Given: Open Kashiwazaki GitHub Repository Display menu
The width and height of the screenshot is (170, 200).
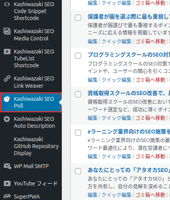Looking at the screenshot, I should click(x=31, y=146).
